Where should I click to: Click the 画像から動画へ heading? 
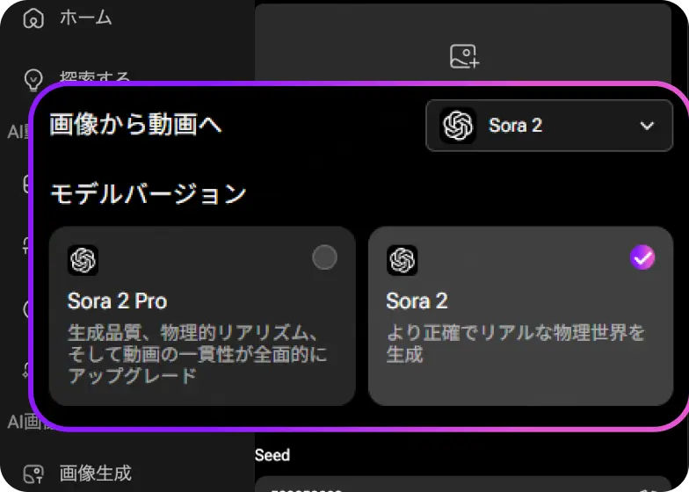pos(135,125)
